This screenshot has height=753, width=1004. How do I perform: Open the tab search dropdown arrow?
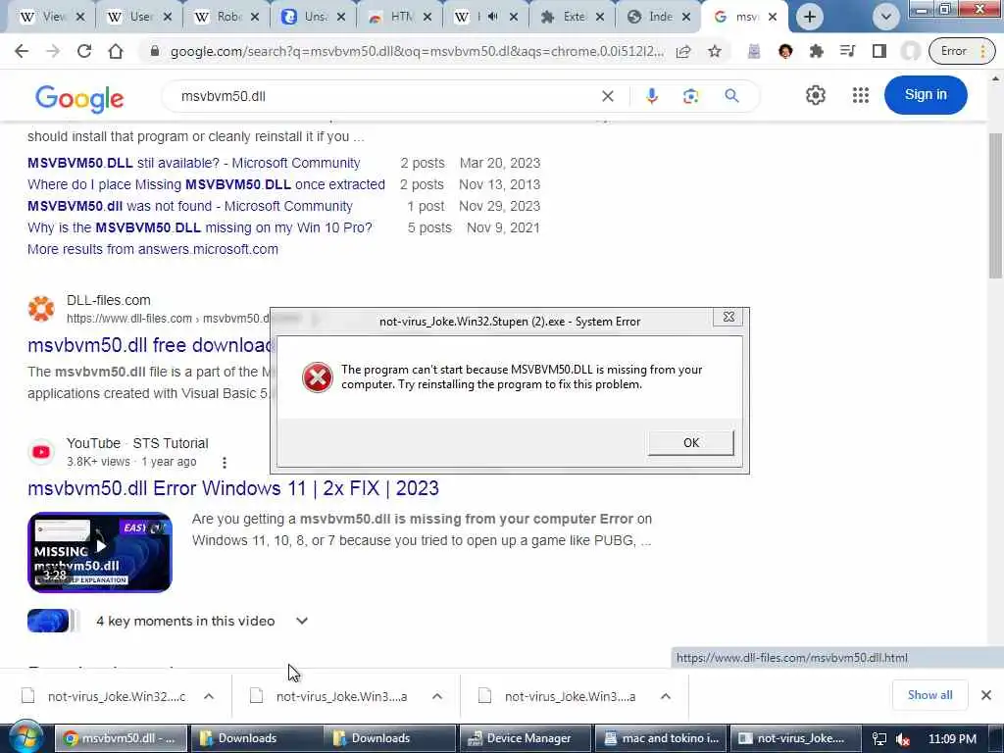pyautogui.click(x=886, y=17)
